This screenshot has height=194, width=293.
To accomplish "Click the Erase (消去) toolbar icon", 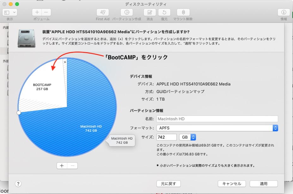I will [x=150, y=12].
